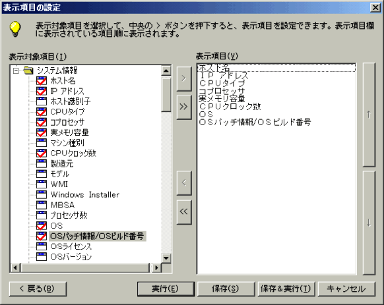Click tree scrollbar down arrow
Screen dimensions: 384x305
tap(166, 258)
